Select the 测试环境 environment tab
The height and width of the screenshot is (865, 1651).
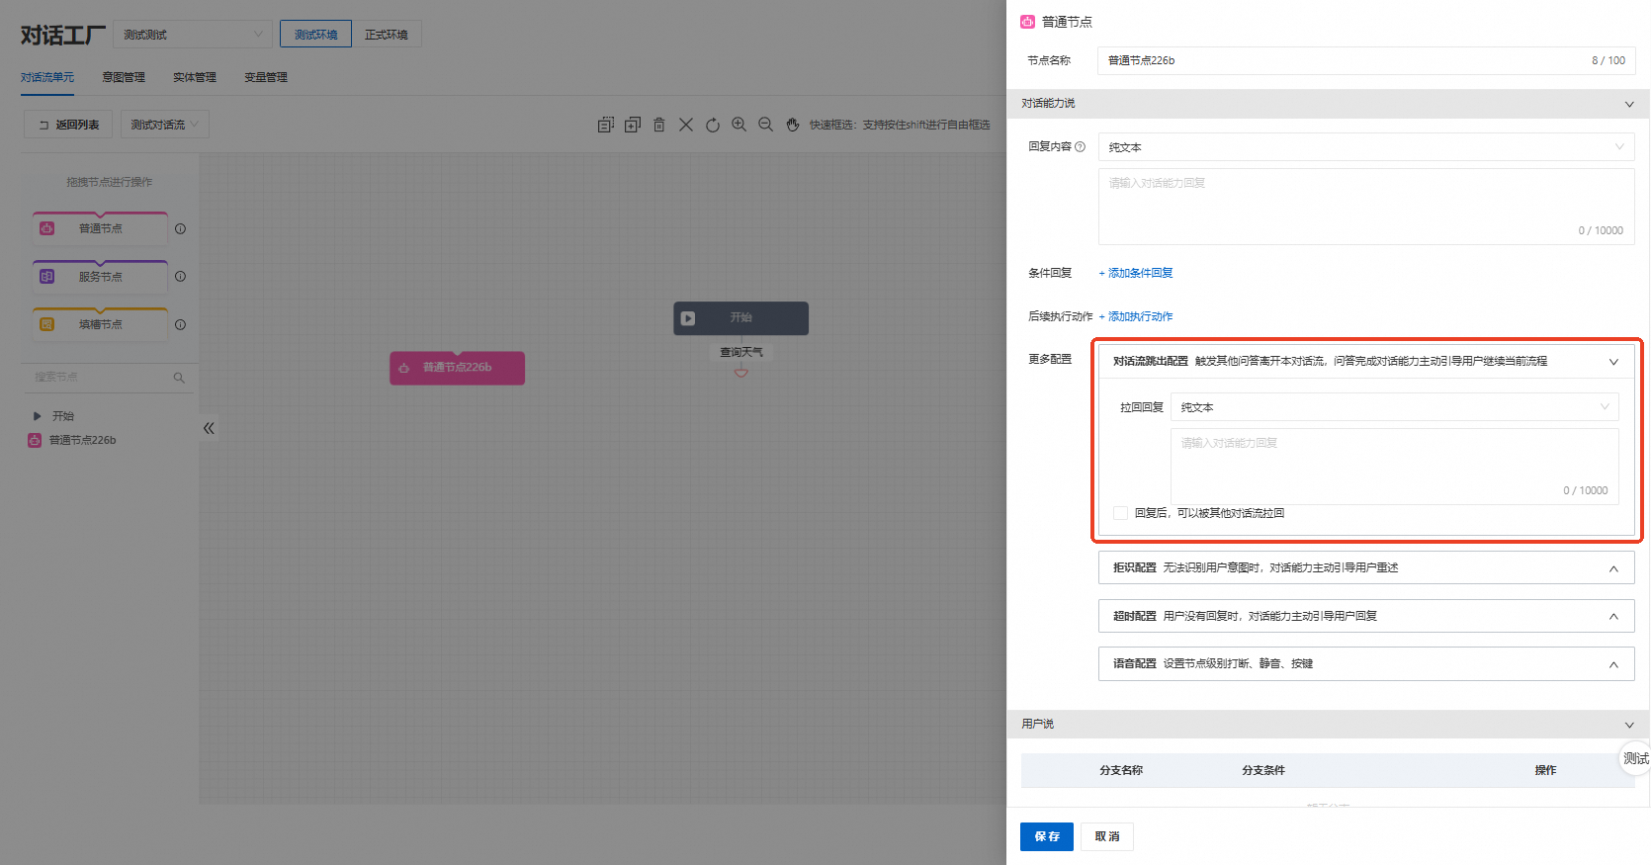(315, 35)
